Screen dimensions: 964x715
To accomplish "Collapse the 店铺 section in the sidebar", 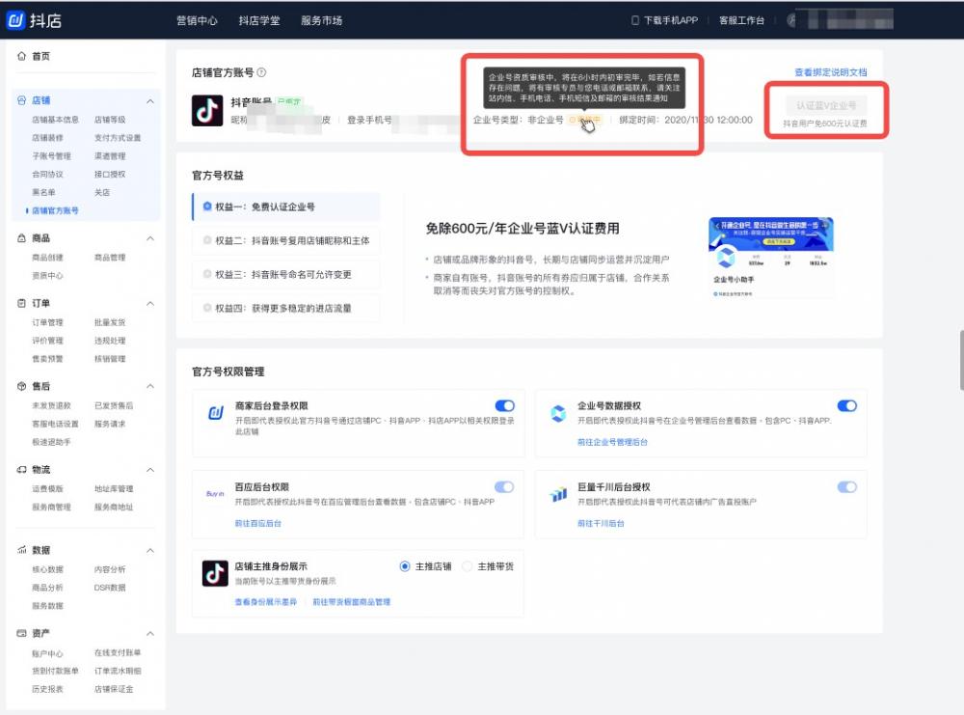I will [148, 99].
